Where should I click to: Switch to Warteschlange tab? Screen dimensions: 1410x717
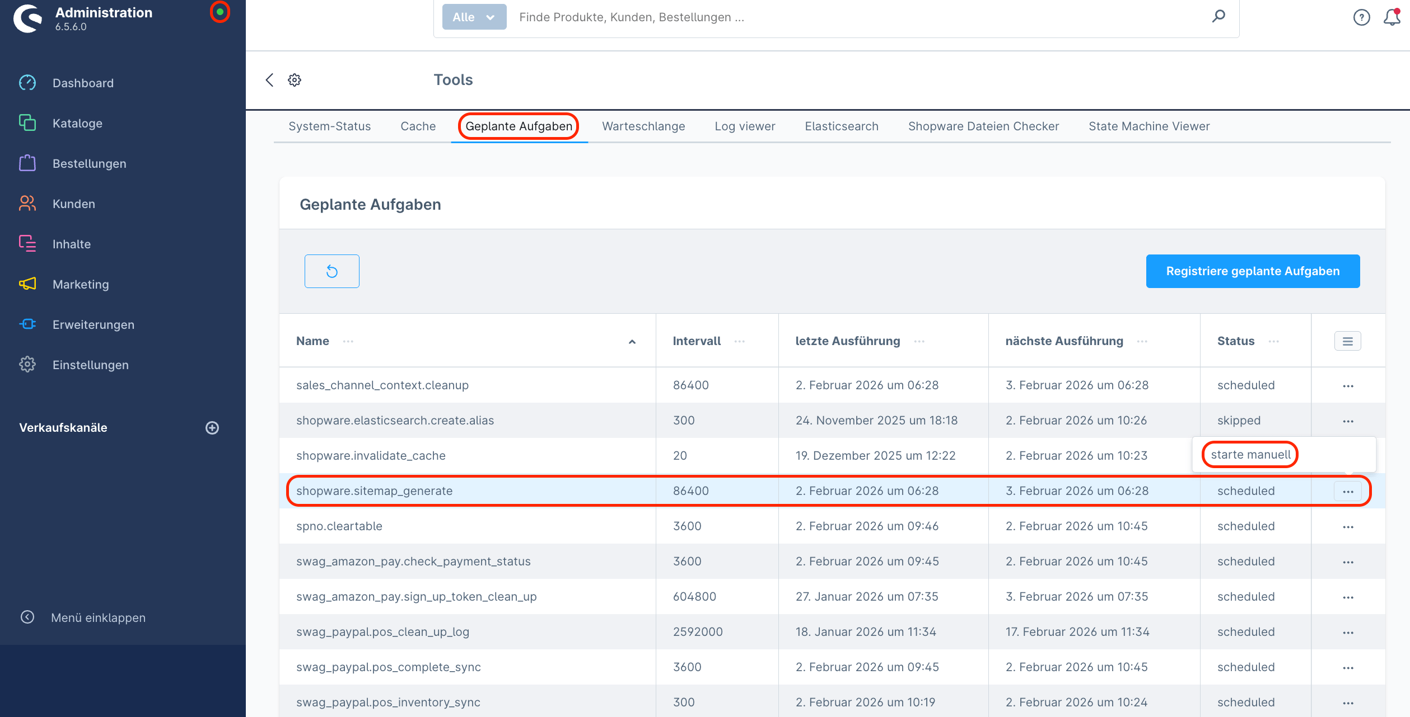pos(643,126)
